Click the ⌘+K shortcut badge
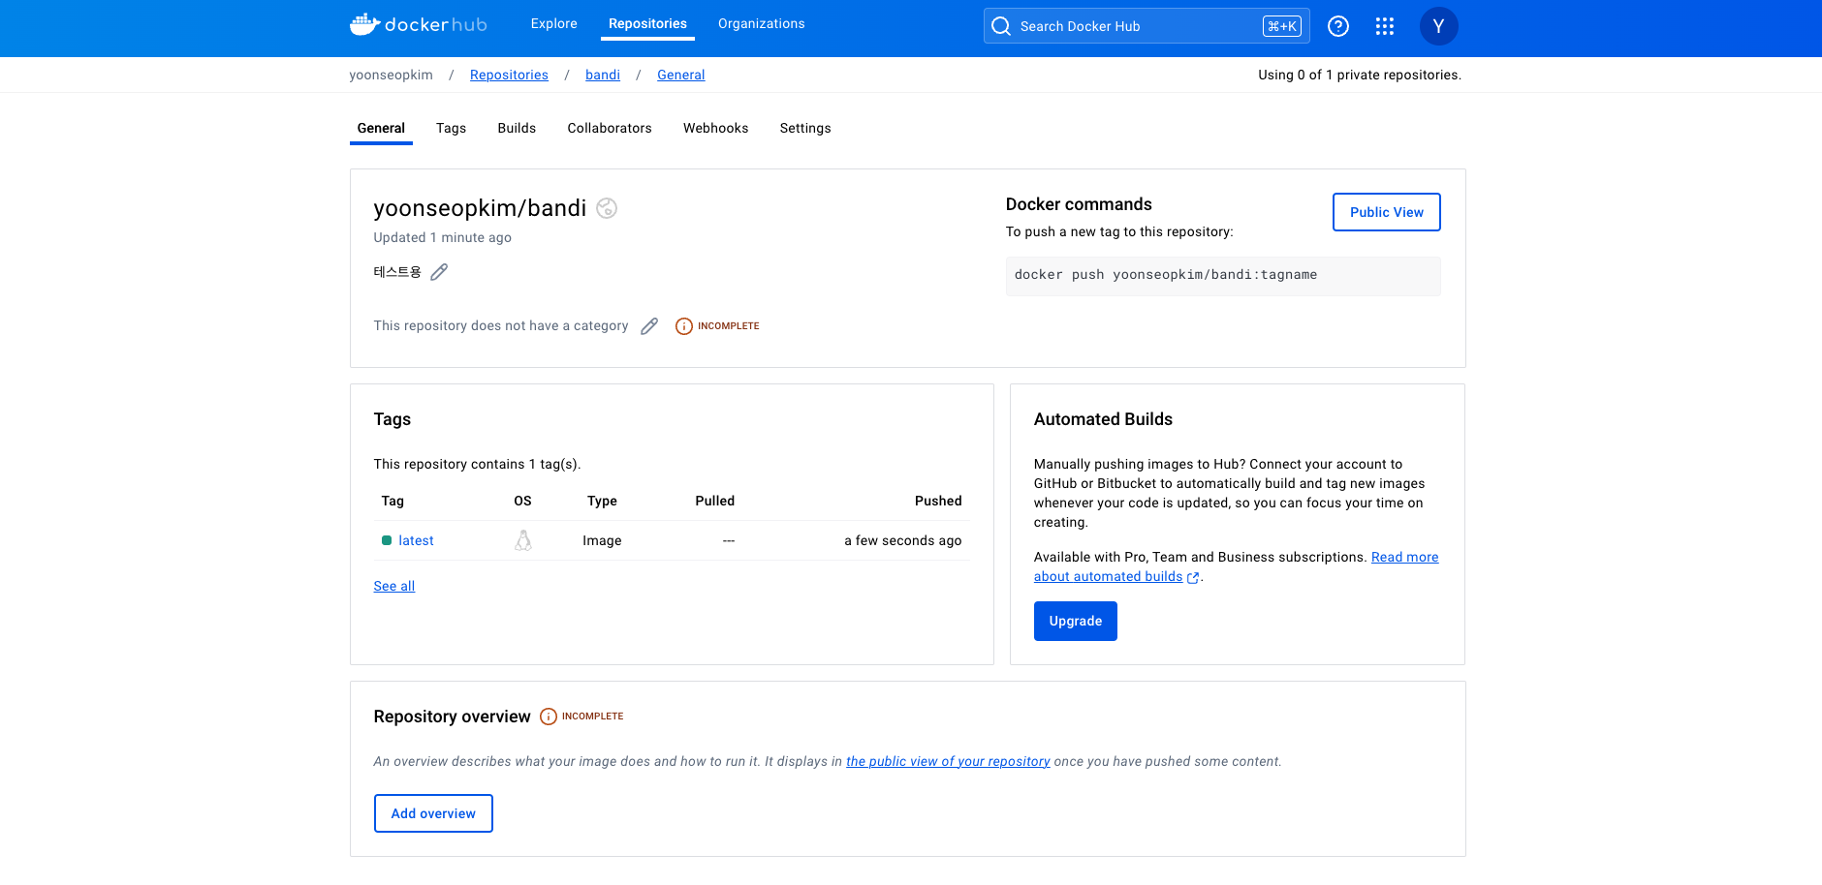This screenshot has width=1822, height=885. [1282, 26]
